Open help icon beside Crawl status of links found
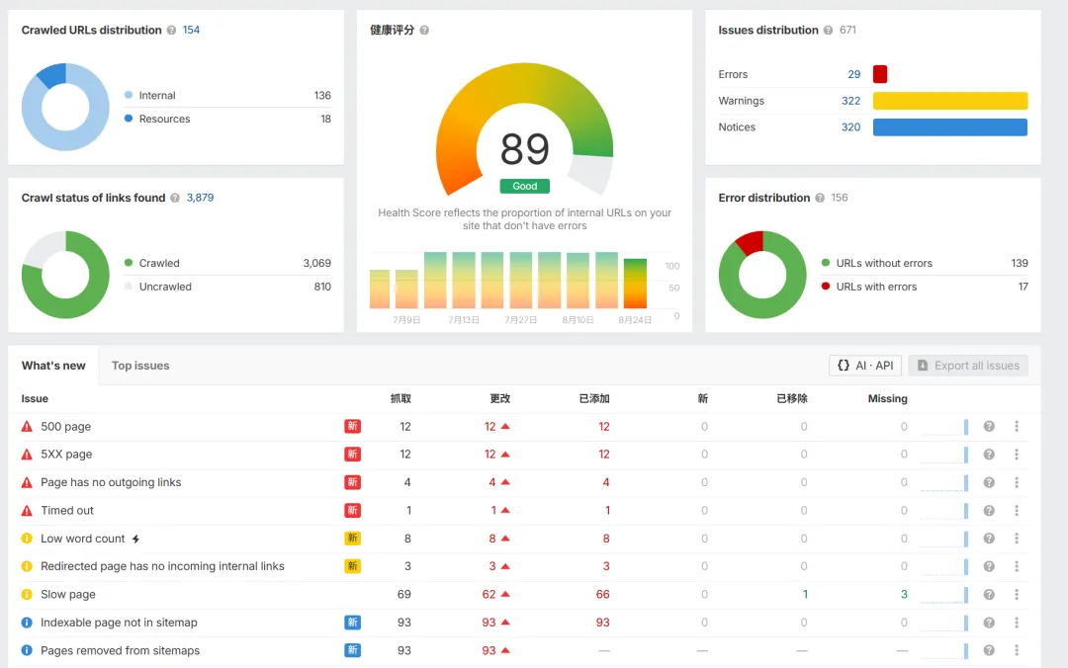Viewport: 1068px width, 668px height. point(175,198)
